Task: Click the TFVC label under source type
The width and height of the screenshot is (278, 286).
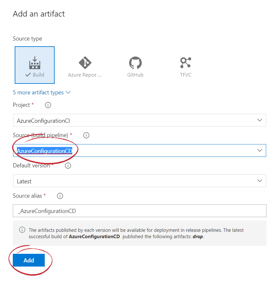Action: tap(185, 75)
